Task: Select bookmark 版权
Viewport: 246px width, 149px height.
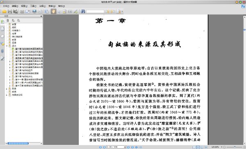Action: (x=14, y=27)
